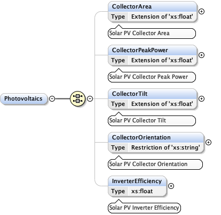Collapse the sequence compositor children
Image resolution: width=221 pixels, height=215 pixels.
point(90,98)
